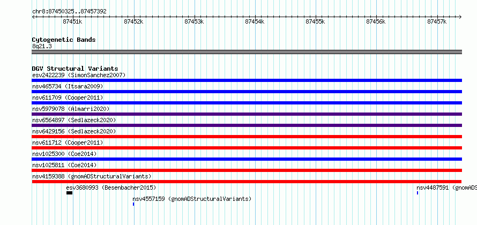
Task: Click the esv2422239 (SimonSanchez2007) label
Action: coord(79,75)
